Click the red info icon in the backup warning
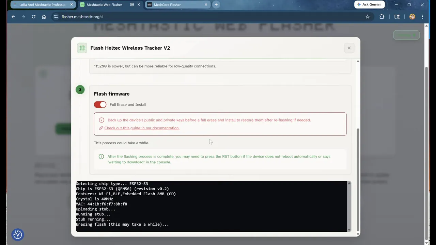Screen dimensions: 436x245 coord(102,120)
